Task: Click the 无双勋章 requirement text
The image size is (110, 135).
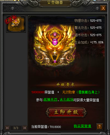Action: 69,92
